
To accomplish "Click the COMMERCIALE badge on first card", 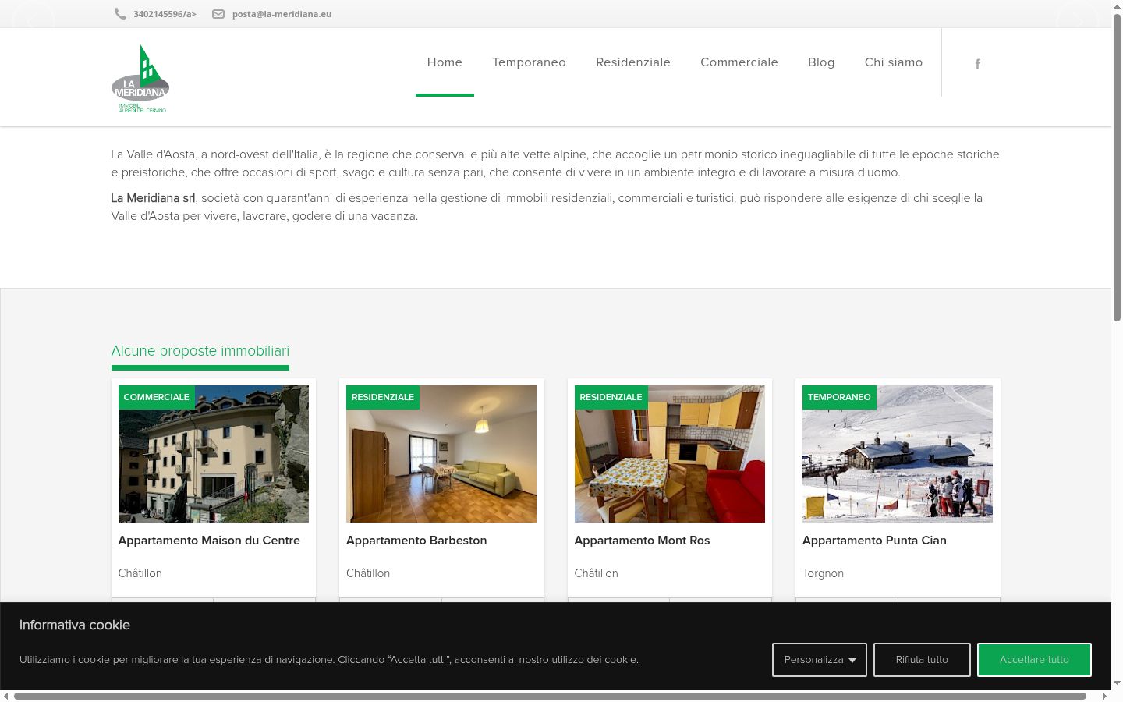I will click(156, 397).
